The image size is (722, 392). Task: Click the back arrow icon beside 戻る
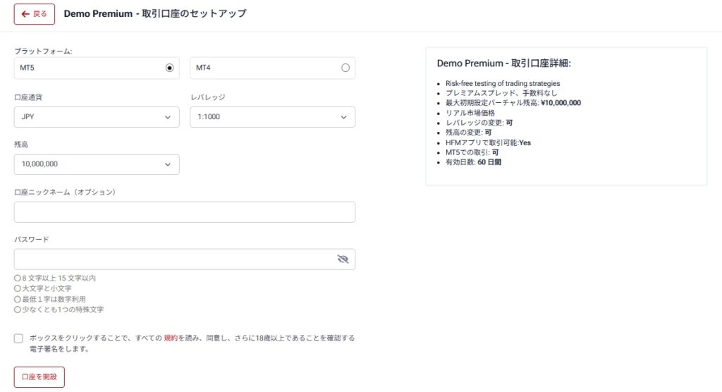[25, 14]
